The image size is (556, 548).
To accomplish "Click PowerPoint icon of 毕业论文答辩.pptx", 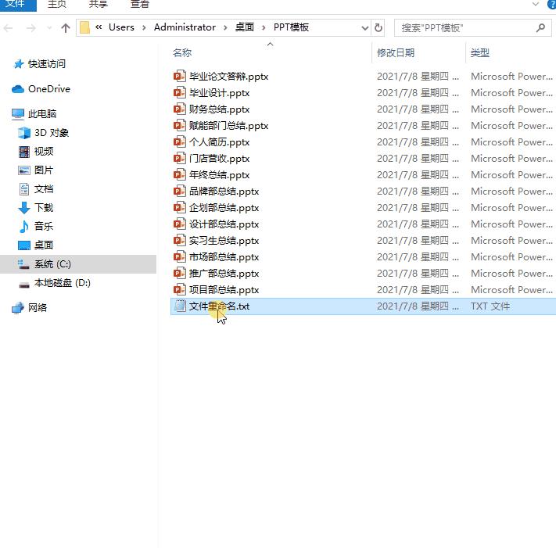I will click(x=180, y=77).
